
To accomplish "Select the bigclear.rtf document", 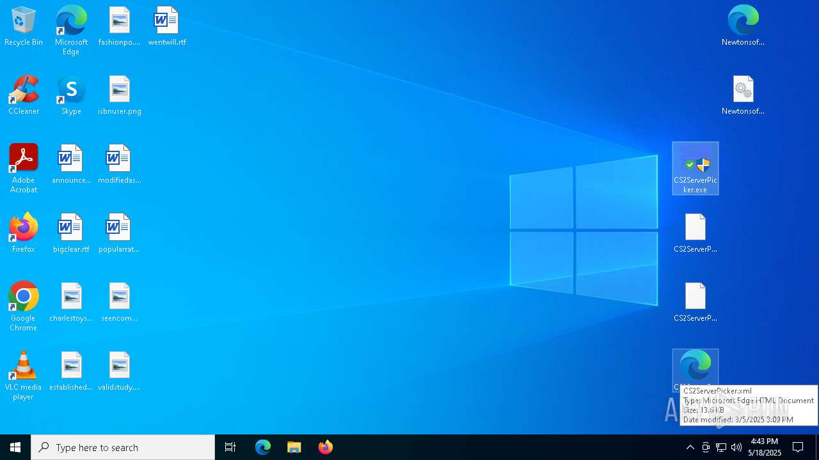I will coord(71,234).
